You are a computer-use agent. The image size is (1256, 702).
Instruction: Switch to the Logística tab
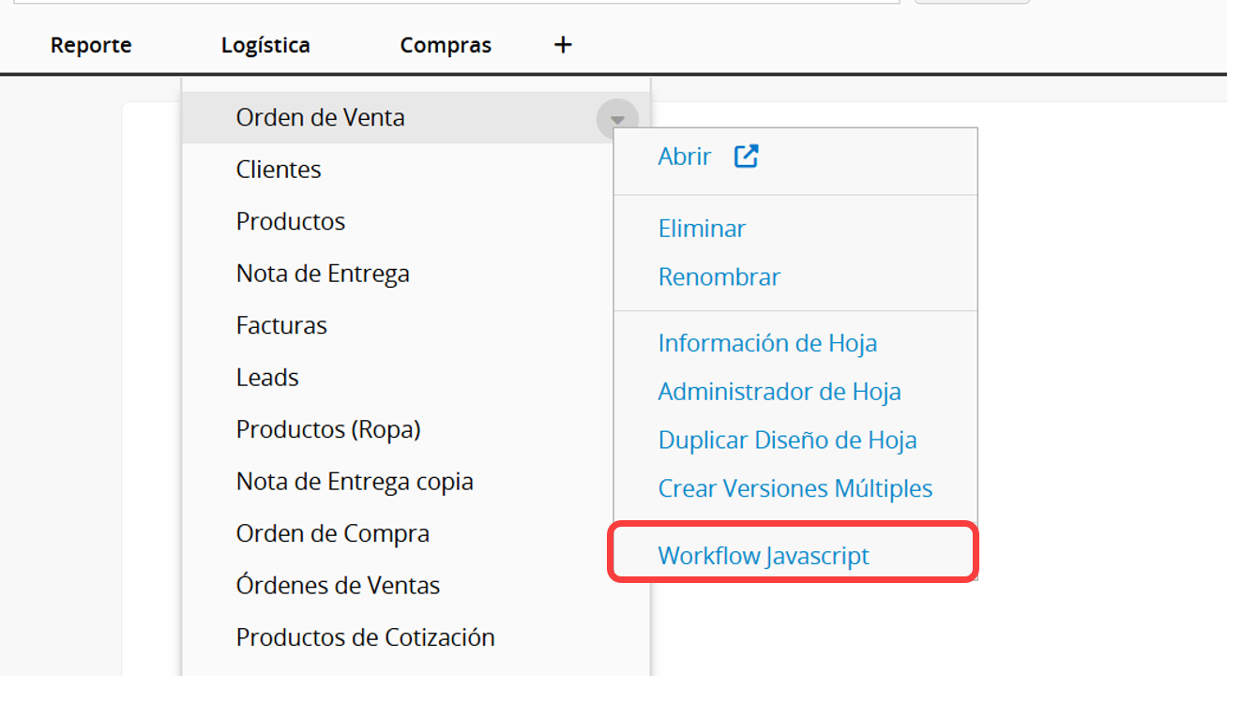(x=265, y=45)
